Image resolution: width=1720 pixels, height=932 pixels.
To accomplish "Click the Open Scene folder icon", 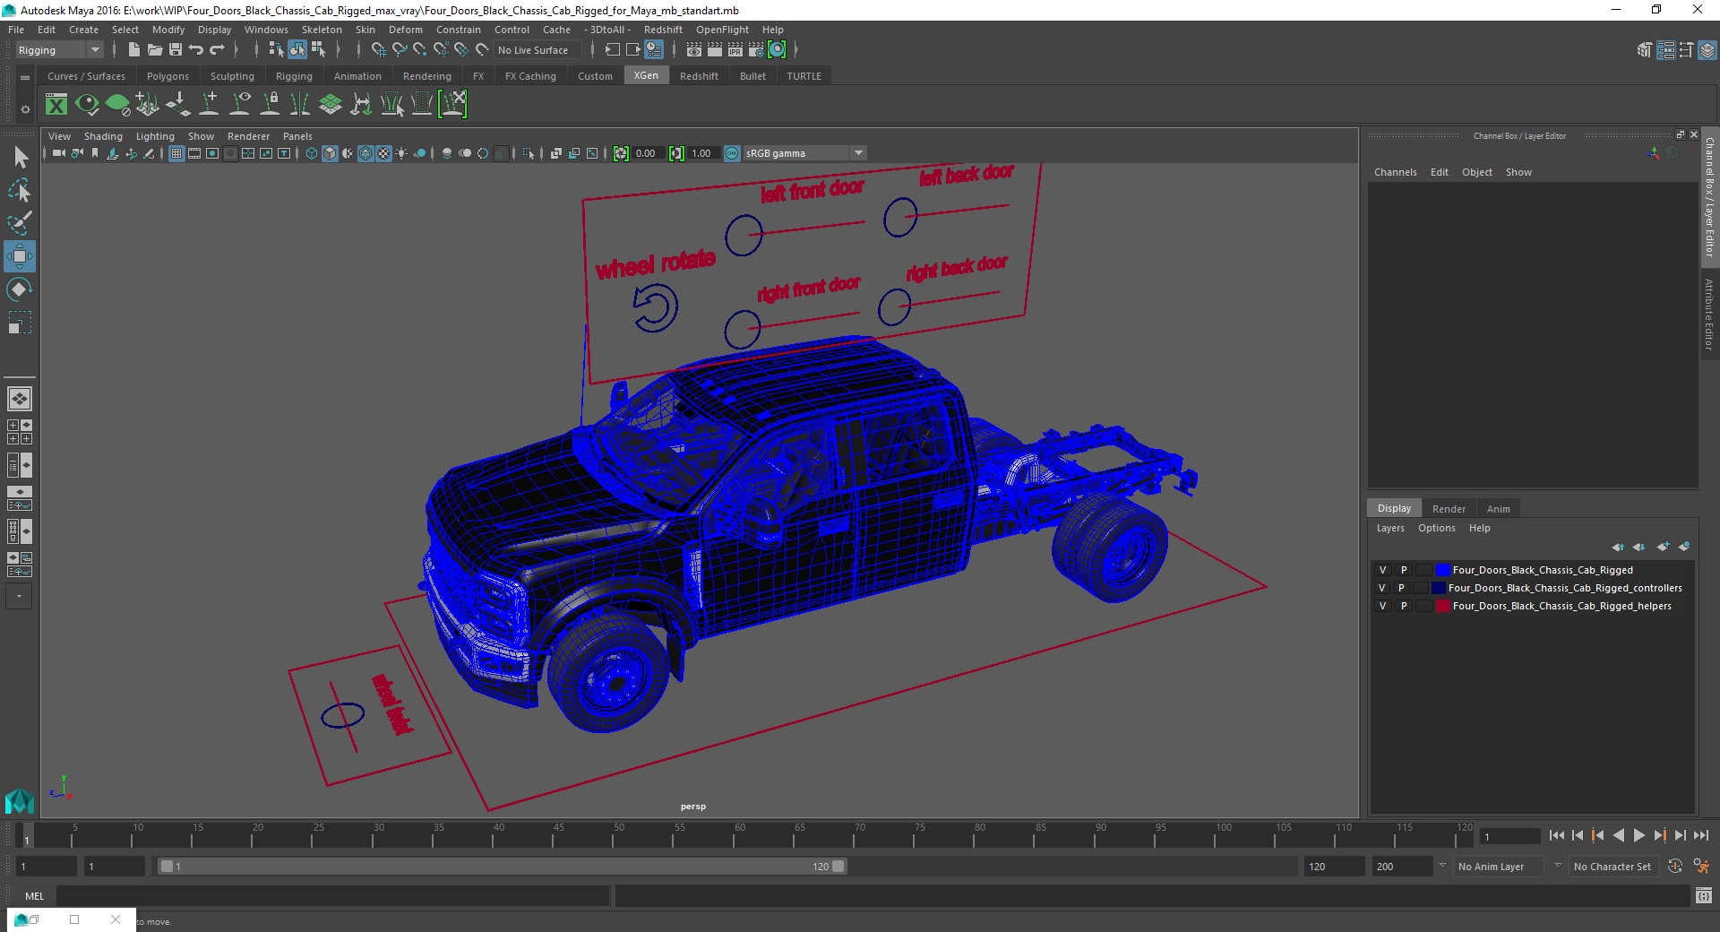I will (x=154, y=50).
